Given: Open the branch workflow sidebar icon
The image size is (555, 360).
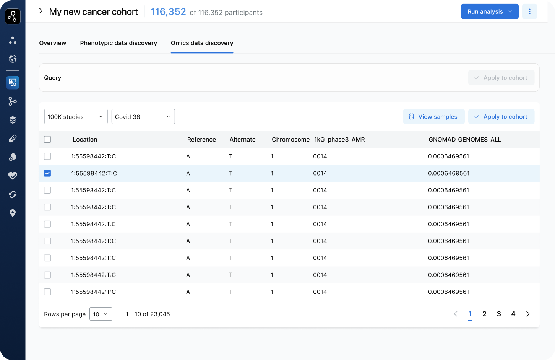Looking at the screenshot, I should 13,101.
